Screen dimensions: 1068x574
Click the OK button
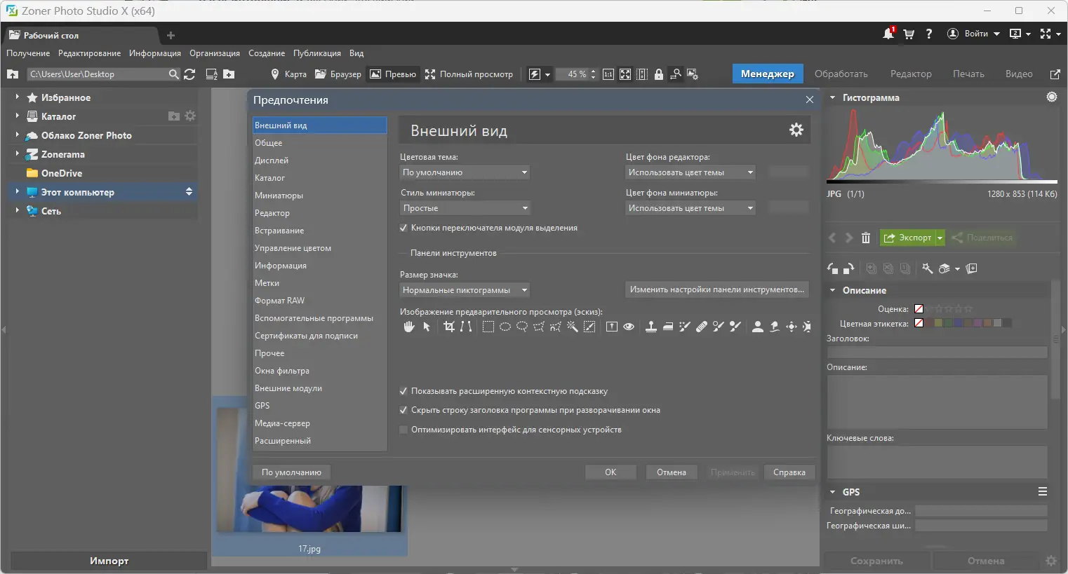pyautogui.click(x=610, y=472)
